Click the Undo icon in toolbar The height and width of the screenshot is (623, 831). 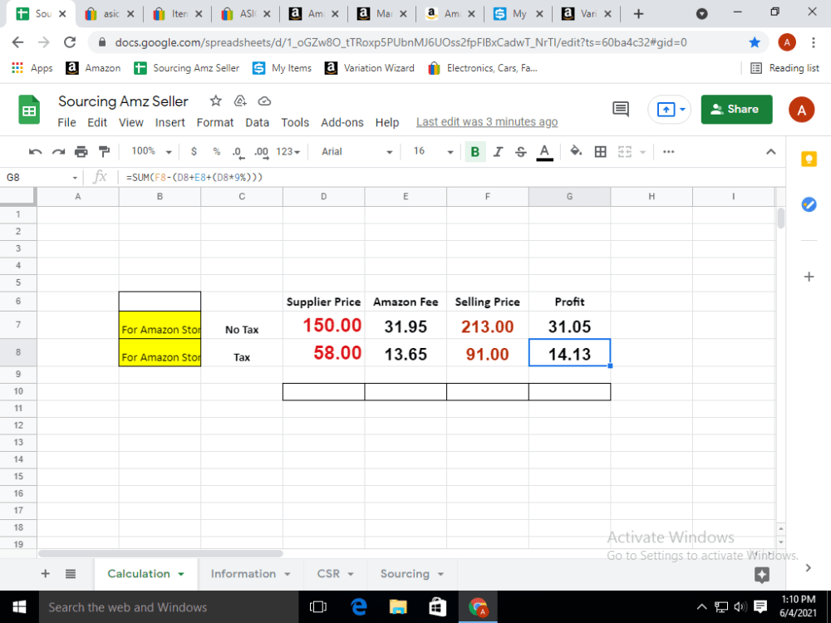tap(35, 152)
